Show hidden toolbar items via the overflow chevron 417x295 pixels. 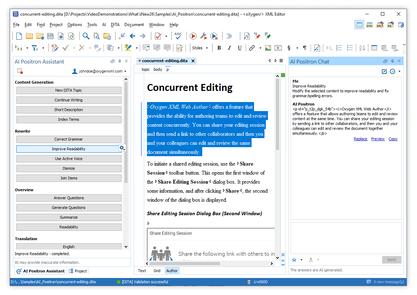[x=404, y=45]
